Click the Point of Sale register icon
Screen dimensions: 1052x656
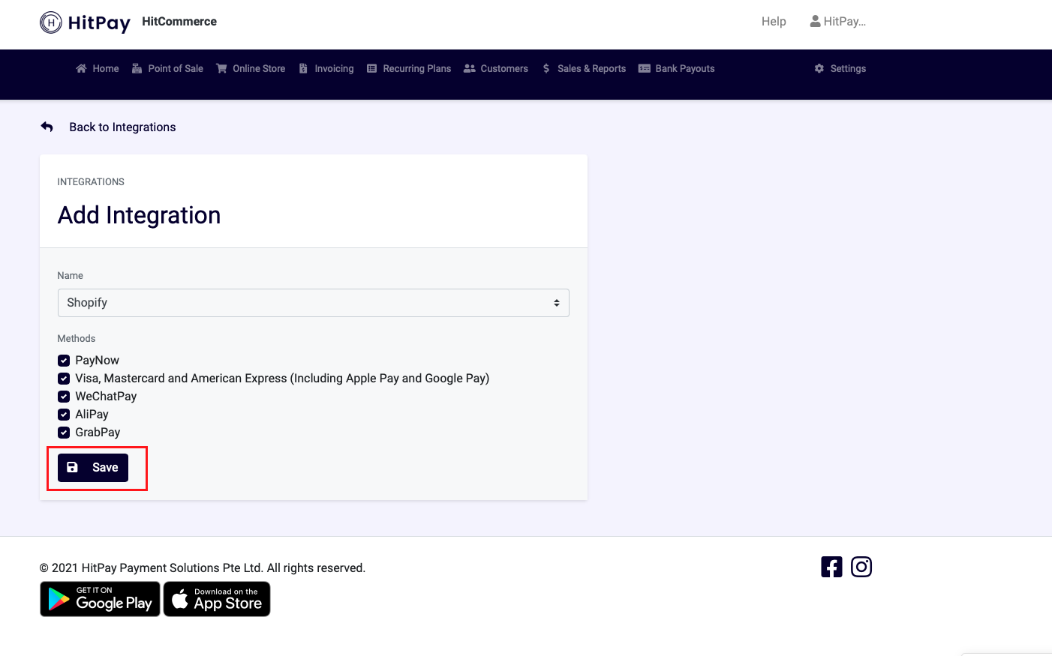[x=137, y=68]
